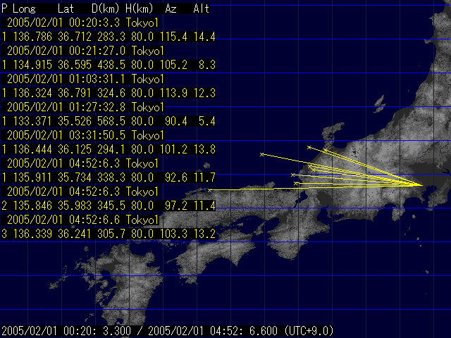Select the 01:03:31.1 Tokyo1 timestamp row
This screenshot has width=451, height=338.
coord(85,79)
